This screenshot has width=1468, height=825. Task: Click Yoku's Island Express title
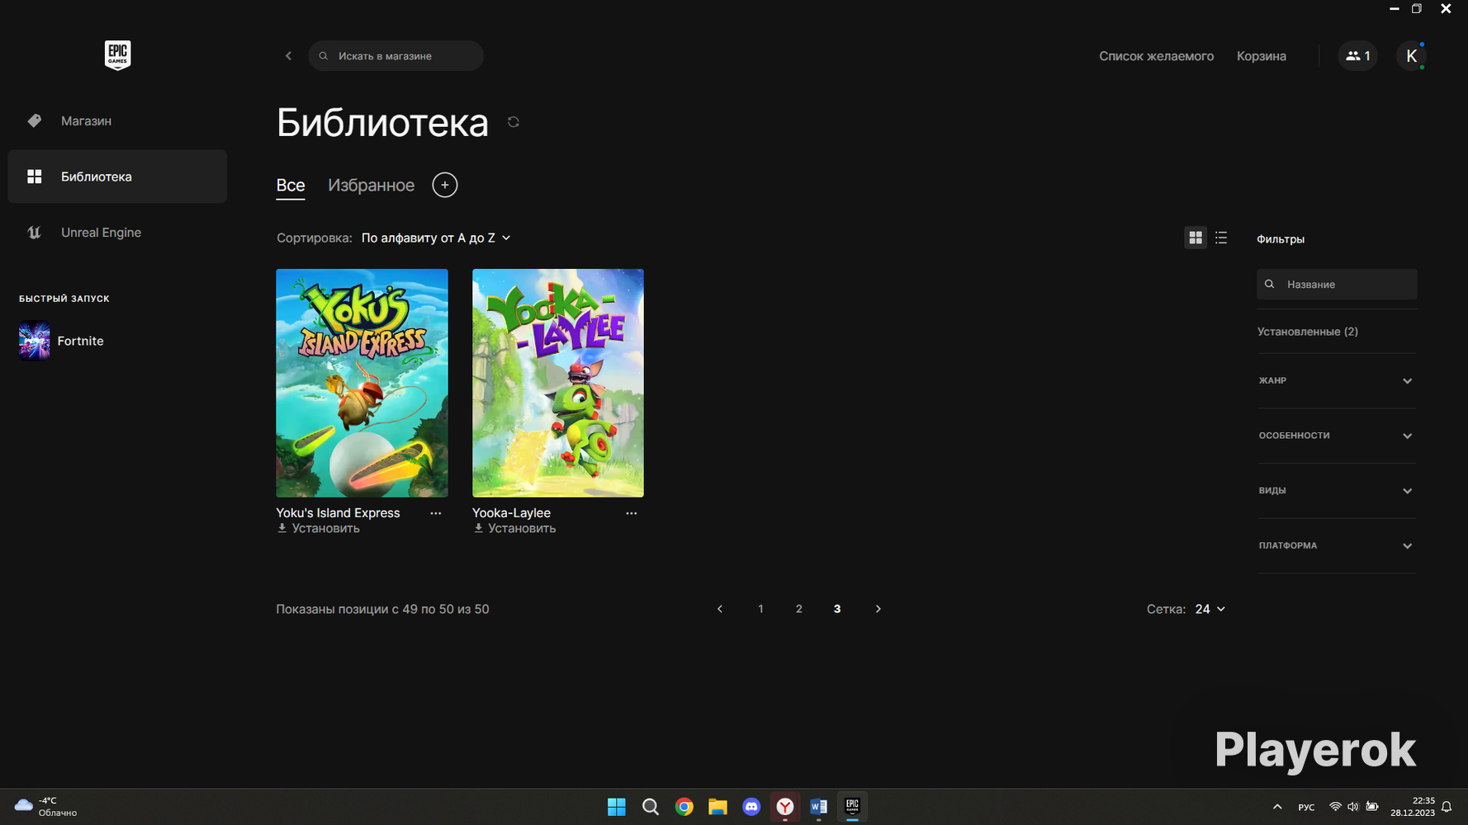pos(338,513)
